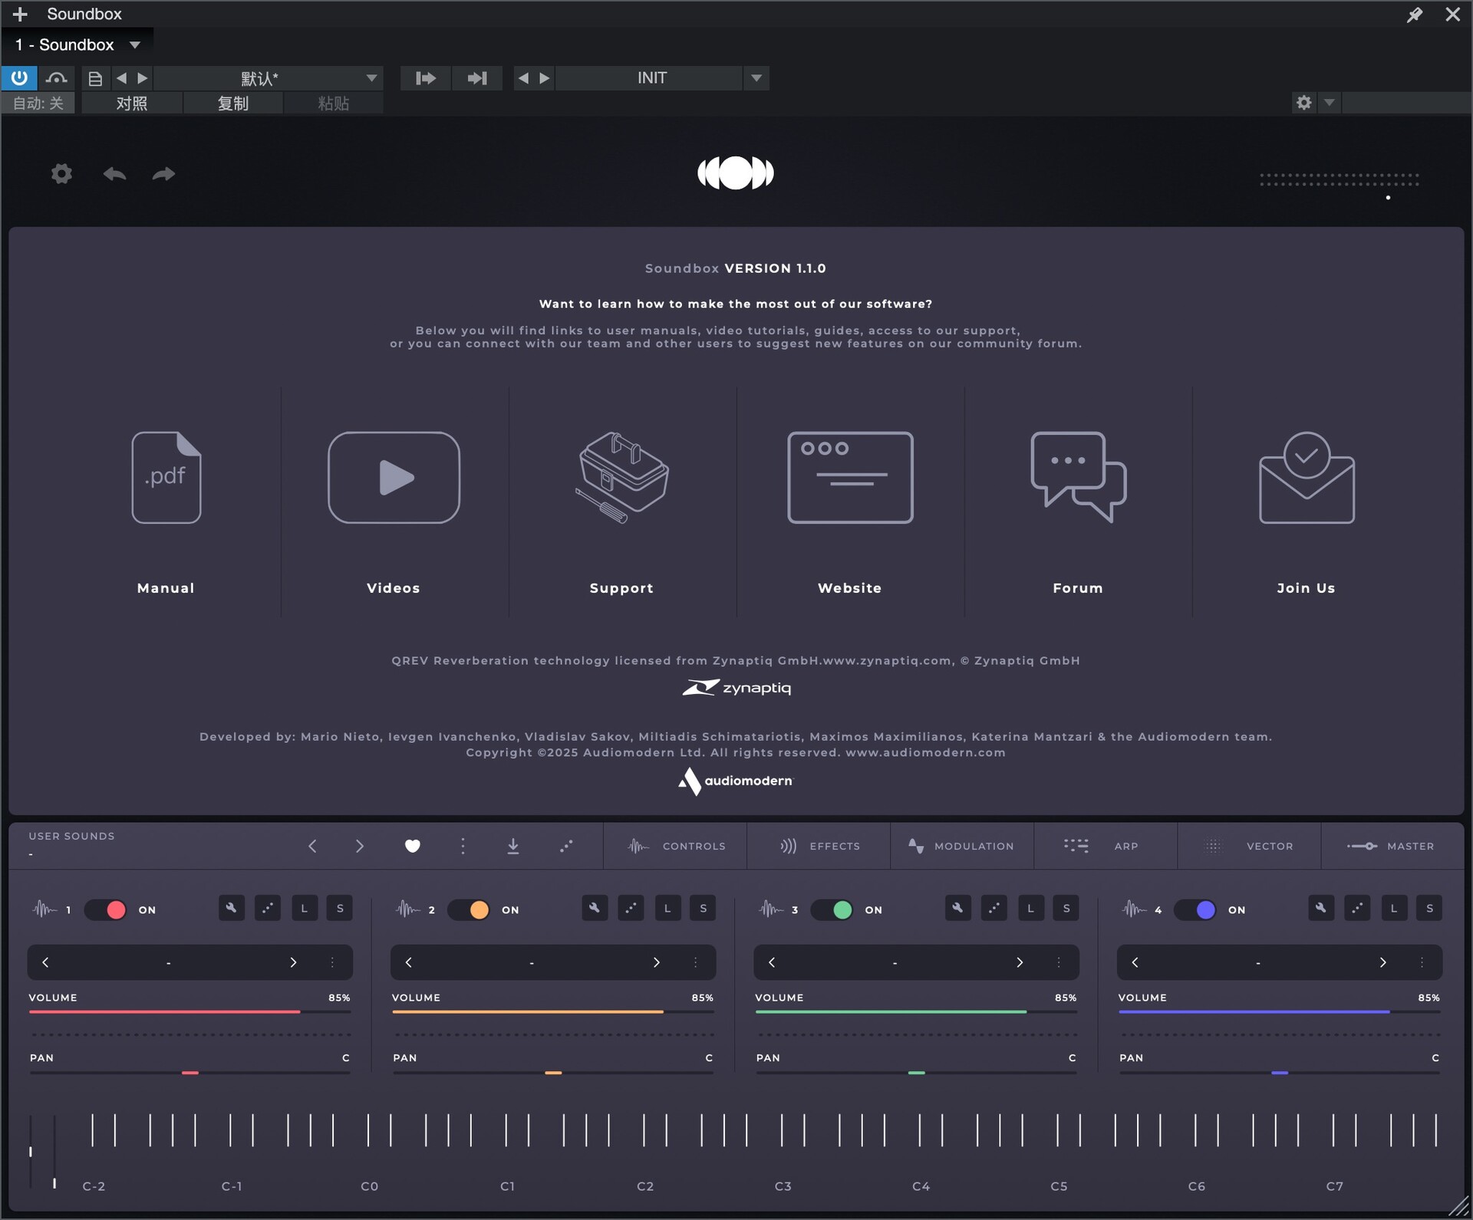Click the save/download preset icon
The image size is (1473, 1220).
coord(513,846)
